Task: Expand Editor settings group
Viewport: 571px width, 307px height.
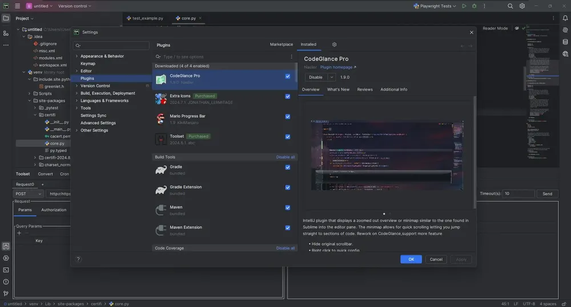Action: tap(77, 71)
